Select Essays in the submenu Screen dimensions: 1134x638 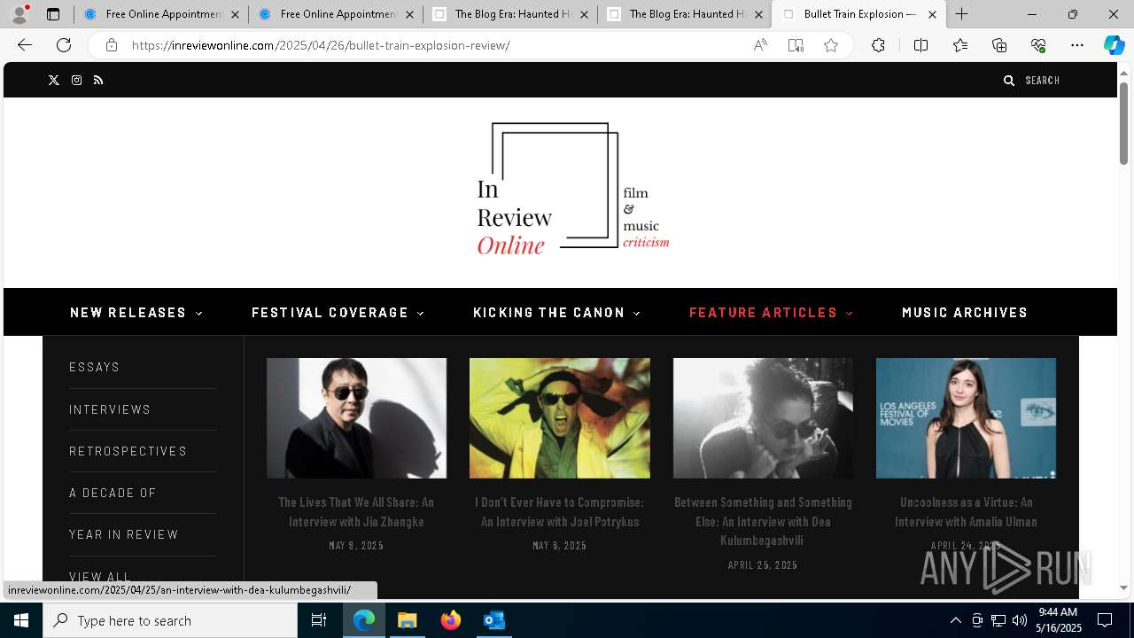pyautogui.click(x=95, y=367)
